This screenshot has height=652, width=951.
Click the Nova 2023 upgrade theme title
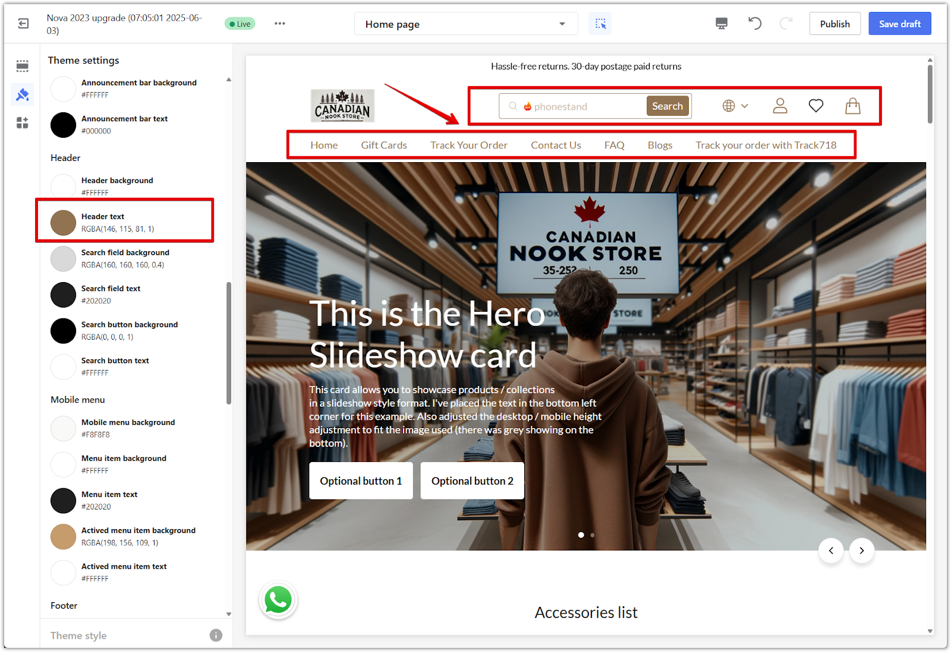coord(124,24)
